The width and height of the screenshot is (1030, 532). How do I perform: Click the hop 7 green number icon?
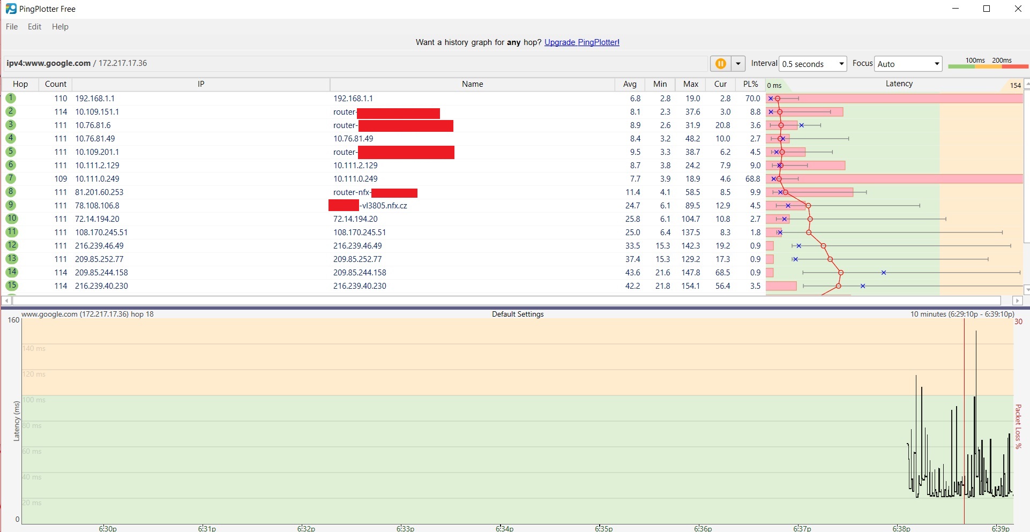tap(11, 178)
